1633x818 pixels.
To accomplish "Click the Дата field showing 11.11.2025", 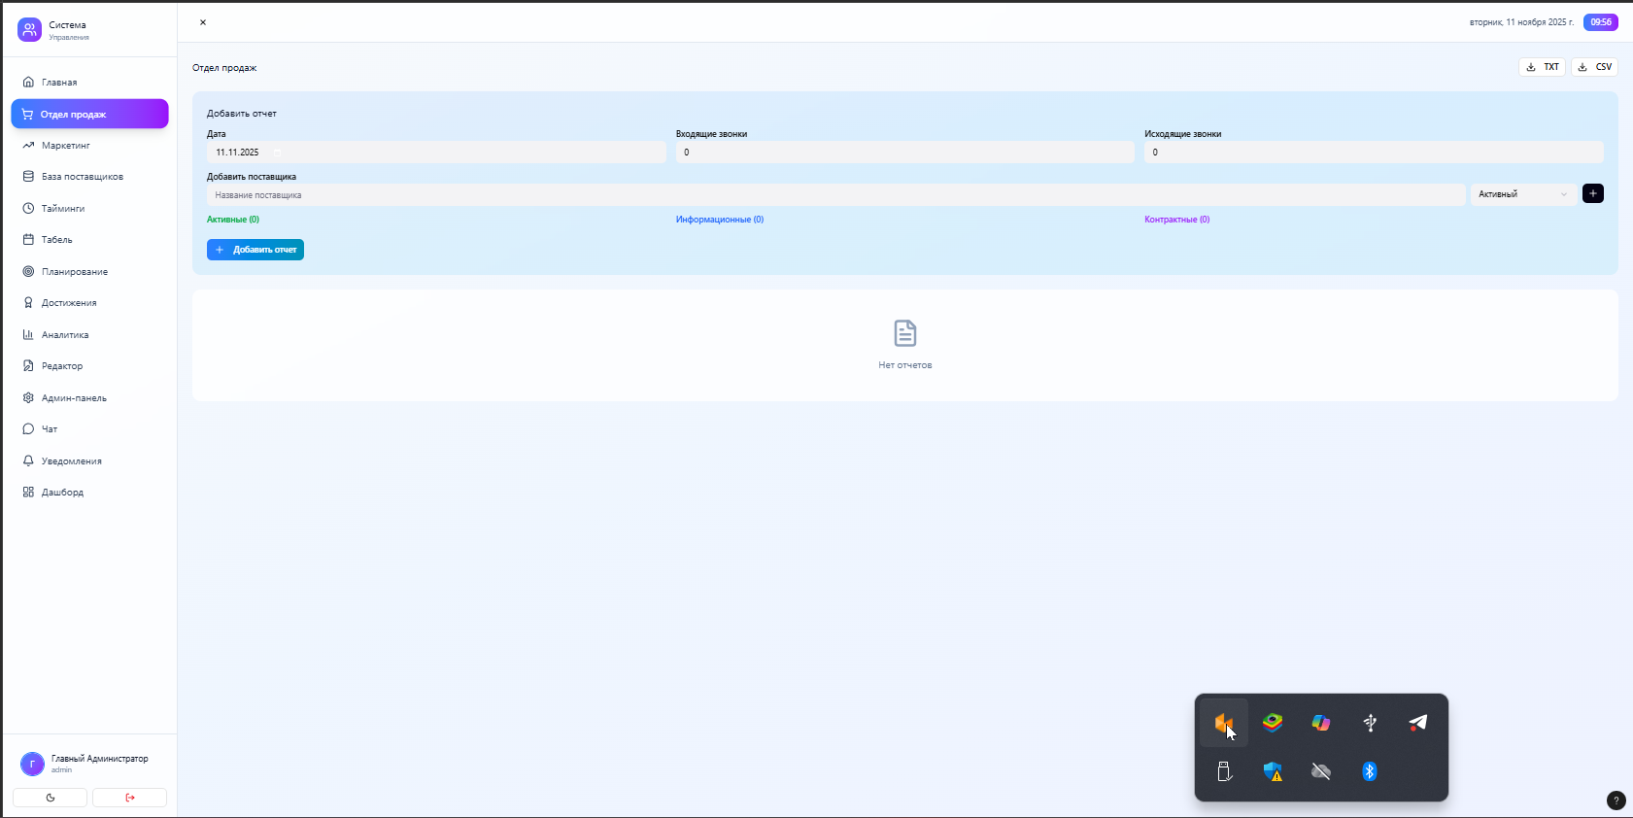I will click(436, 153).
